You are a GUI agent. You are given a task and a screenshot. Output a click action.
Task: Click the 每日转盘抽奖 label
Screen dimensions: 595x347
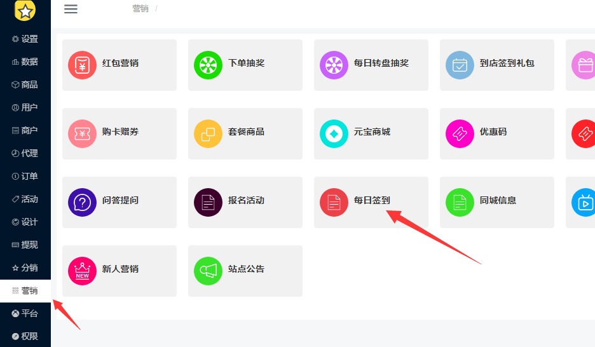click(381, 63)
